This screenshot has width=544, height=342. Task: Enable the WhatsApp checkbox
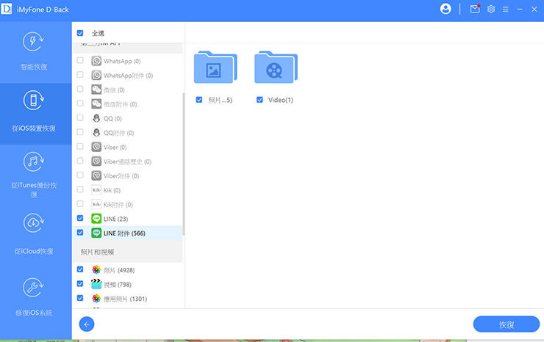tap(80, 62)
